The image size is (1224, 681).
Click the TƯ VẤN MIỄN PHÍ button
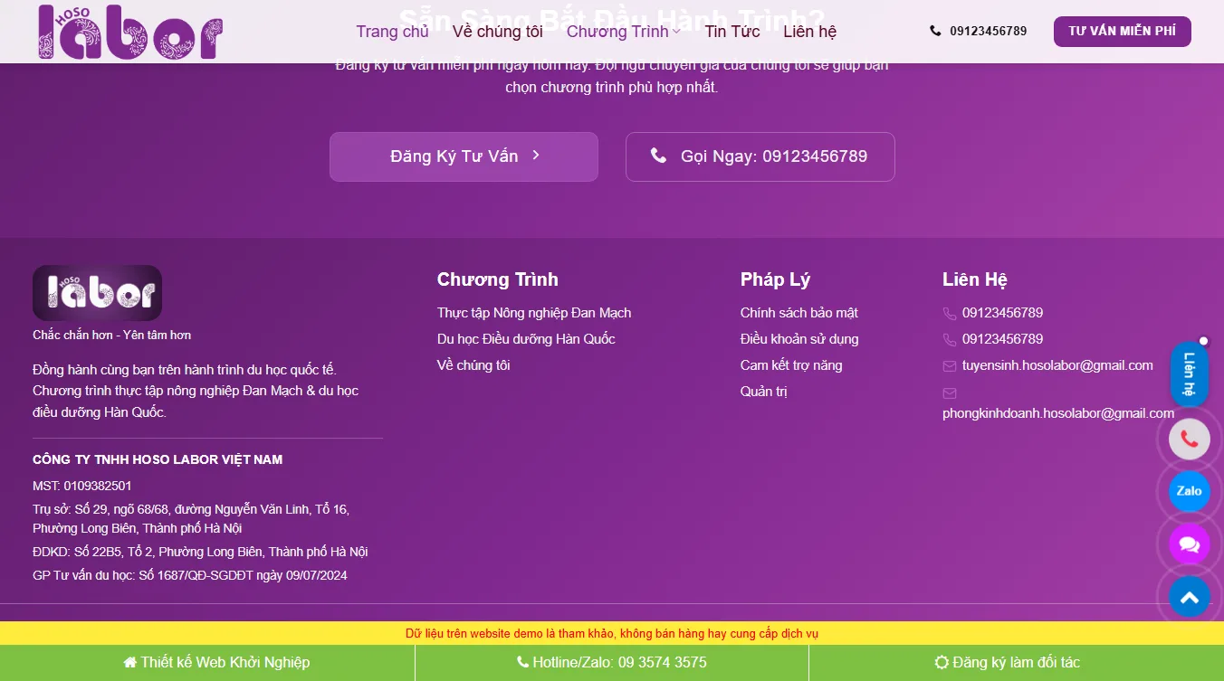pos(1123,32)
